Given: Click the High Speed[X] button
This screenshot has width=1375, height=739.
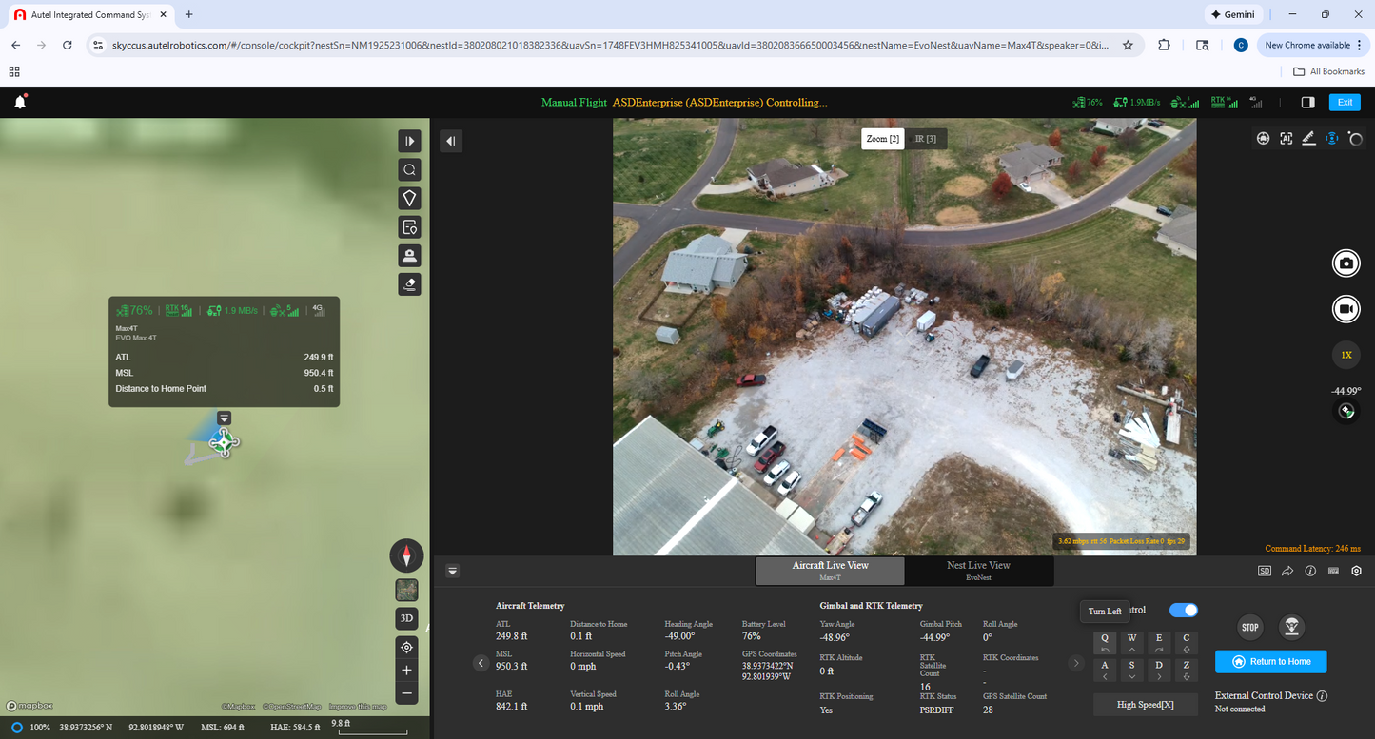Looking at the screenshot, I should pyautogui.click(x=1145, y=705).
